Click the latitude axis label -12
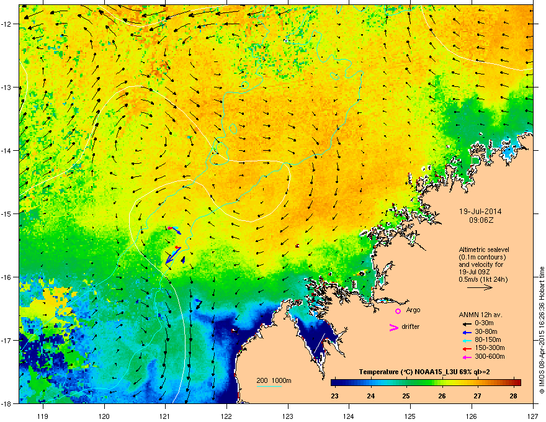The width and height of the screenshot is (546, 422). pos(6,24)
